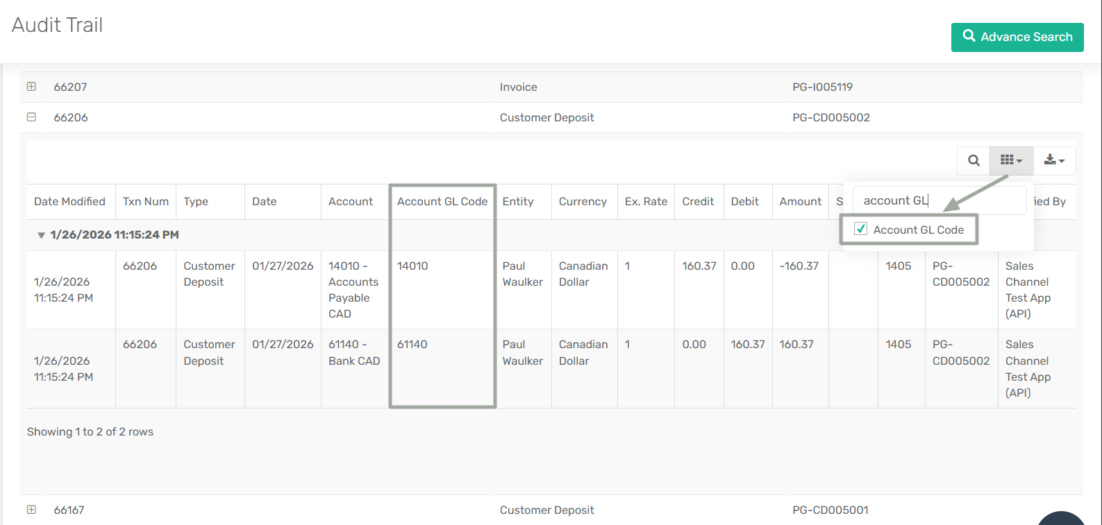The image size is (1102, 525).
Task: Expand transaction row 66167
Action: pyautogui.click(x=31, y=510)
